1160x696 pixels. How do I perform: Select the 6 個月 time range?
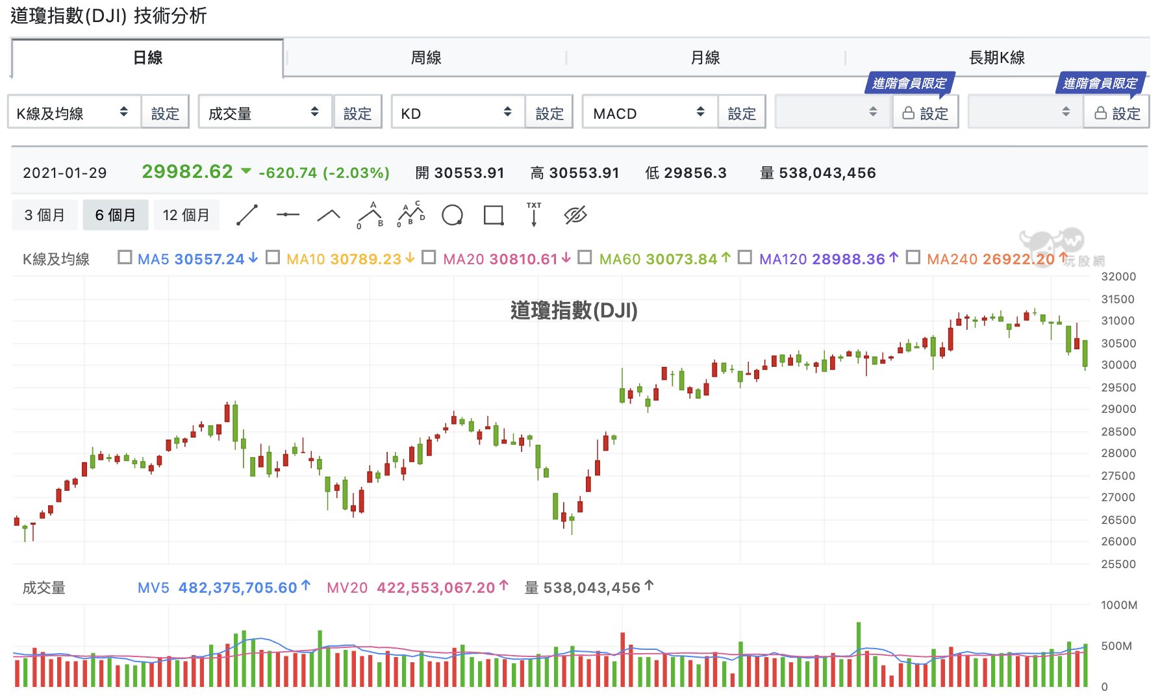point(116,215)
